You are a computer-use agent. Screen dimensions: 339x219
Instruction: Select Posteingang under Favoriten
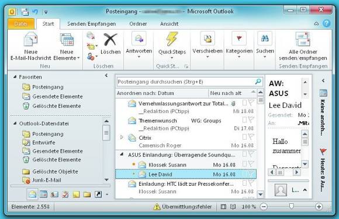tap(43, 87)
